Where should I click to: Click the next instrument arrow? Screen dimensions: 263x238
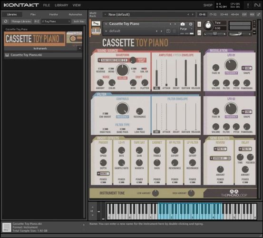175,24
